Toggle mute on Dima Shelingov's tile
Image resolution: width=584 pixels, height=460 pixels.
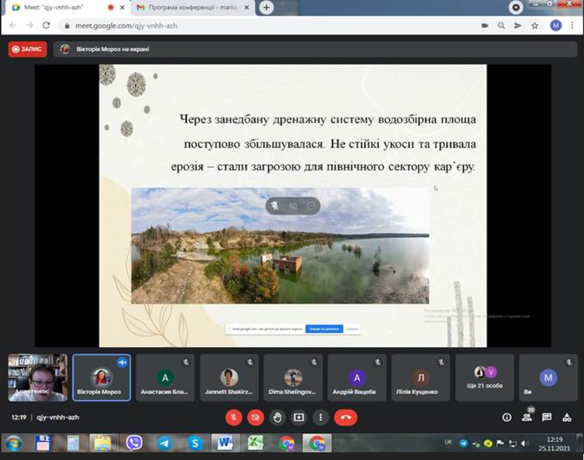pos(312,361)
